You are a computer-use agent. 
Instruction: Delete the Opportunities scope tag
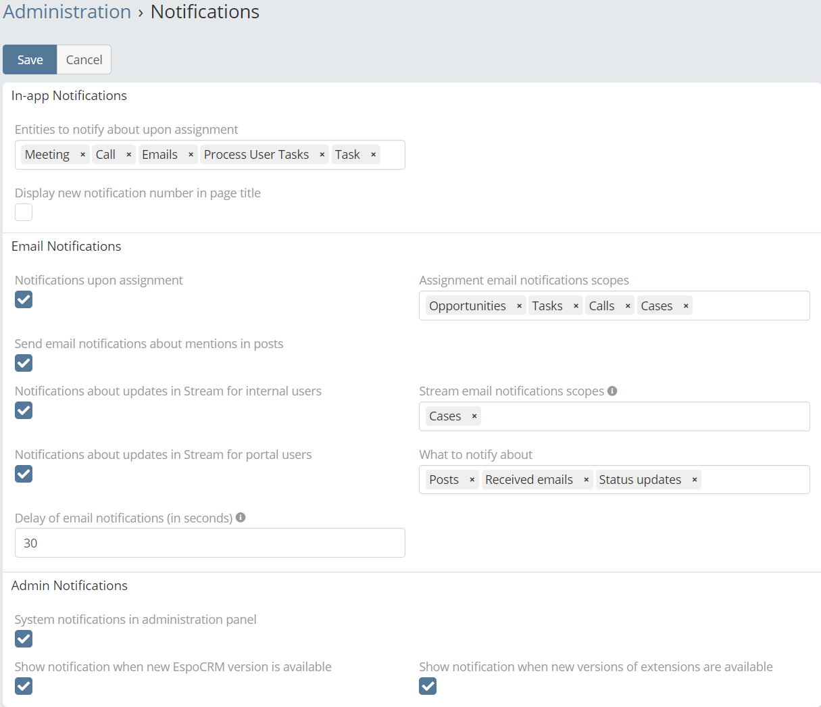(x=519, y=306)
